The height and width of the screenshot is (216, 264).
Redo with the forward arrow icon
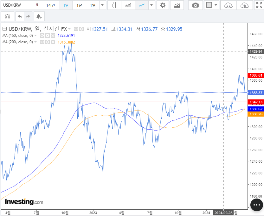[28, 17]
